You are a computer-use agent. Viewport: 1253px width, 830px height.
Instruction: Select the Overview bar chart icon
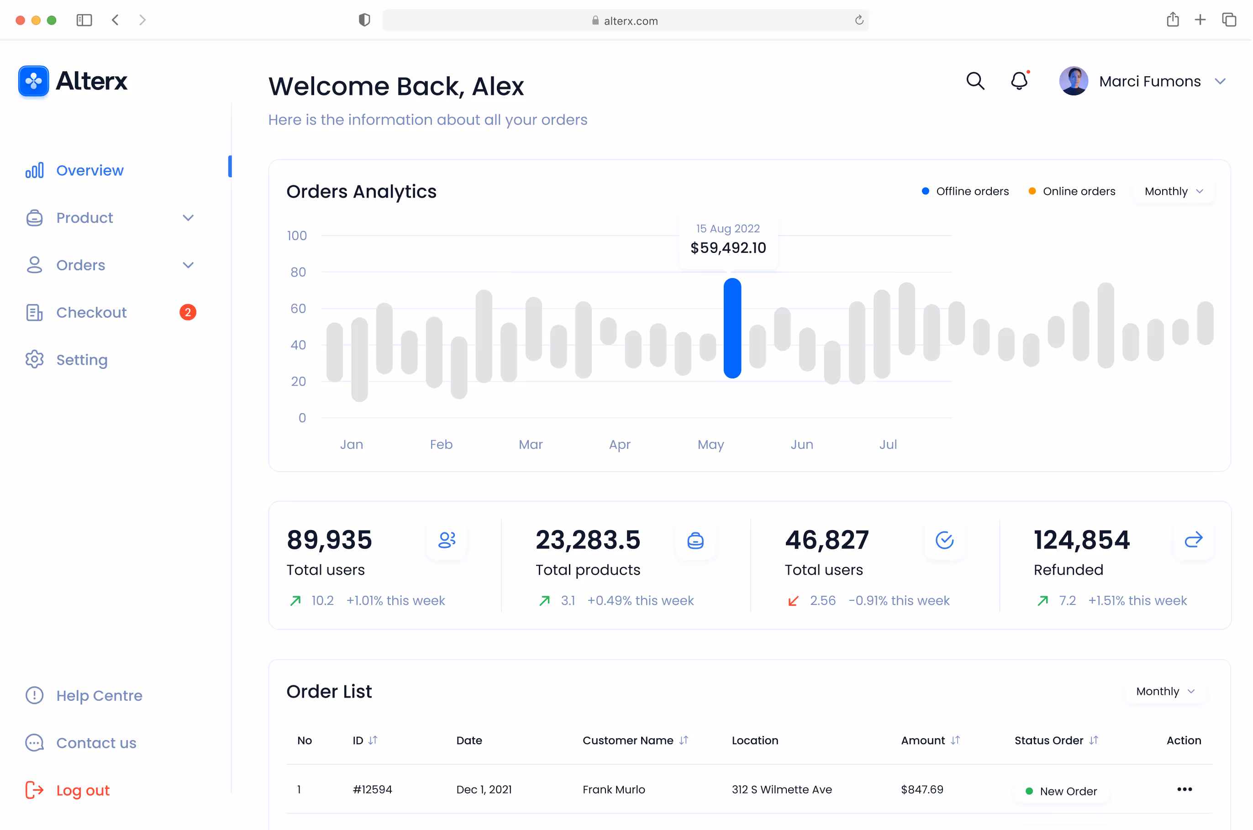point(34,170)
